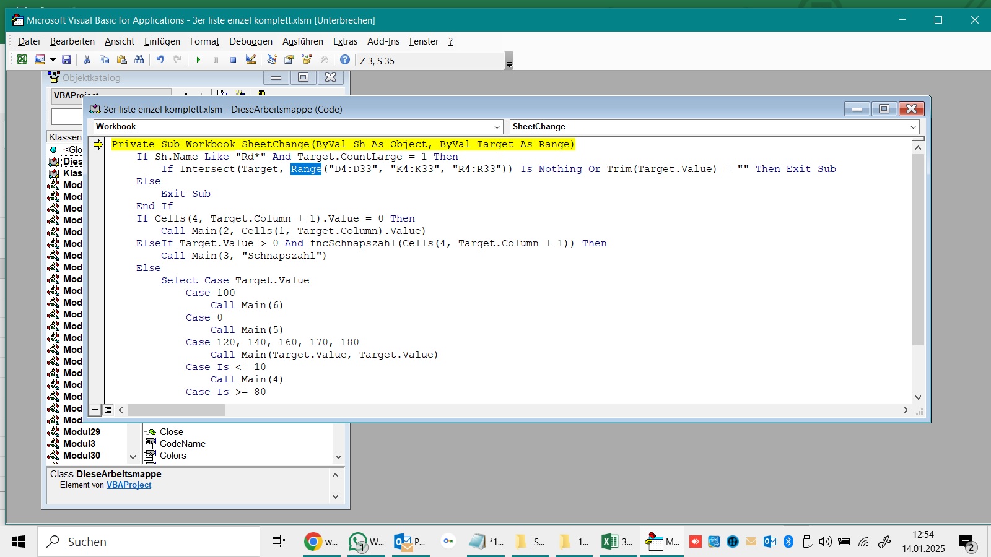Click the members list scroll down arrow
This screenshot has height=557, width=991.
coord(338,457)
